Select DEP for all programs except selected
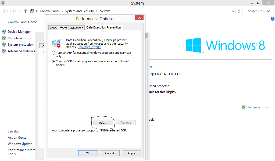Image resolution: width=275 pixels, height=161 pixels. (x=54, y=61)
